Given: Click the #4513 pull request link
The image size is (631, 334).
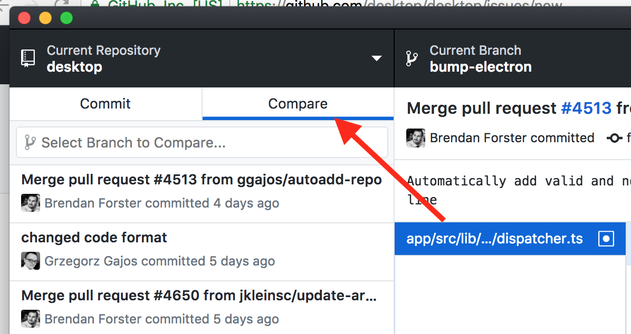Looking at the screenshot, I should 586,108.
